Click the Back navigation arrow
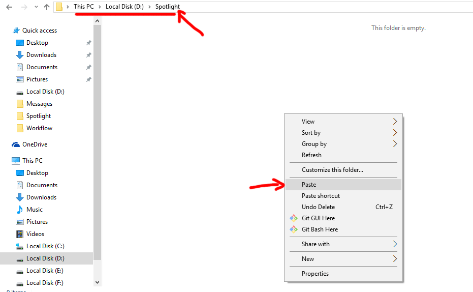This screenshot has width=473, height=292. click(9, 7)
